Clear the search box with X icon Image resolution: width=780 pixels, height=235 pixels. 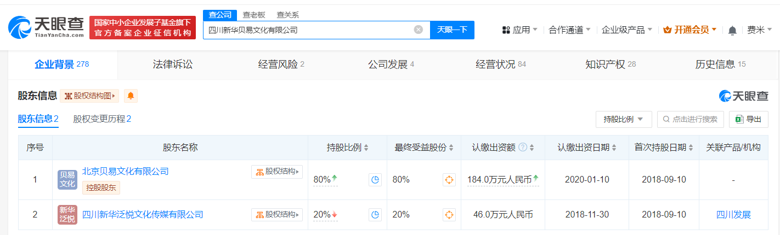pos(418,30)
